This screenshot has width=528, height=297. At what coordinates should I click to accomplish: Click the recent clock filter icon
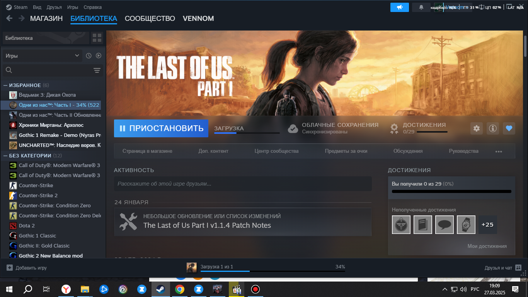pyautogui.click(x=89, y=56)
